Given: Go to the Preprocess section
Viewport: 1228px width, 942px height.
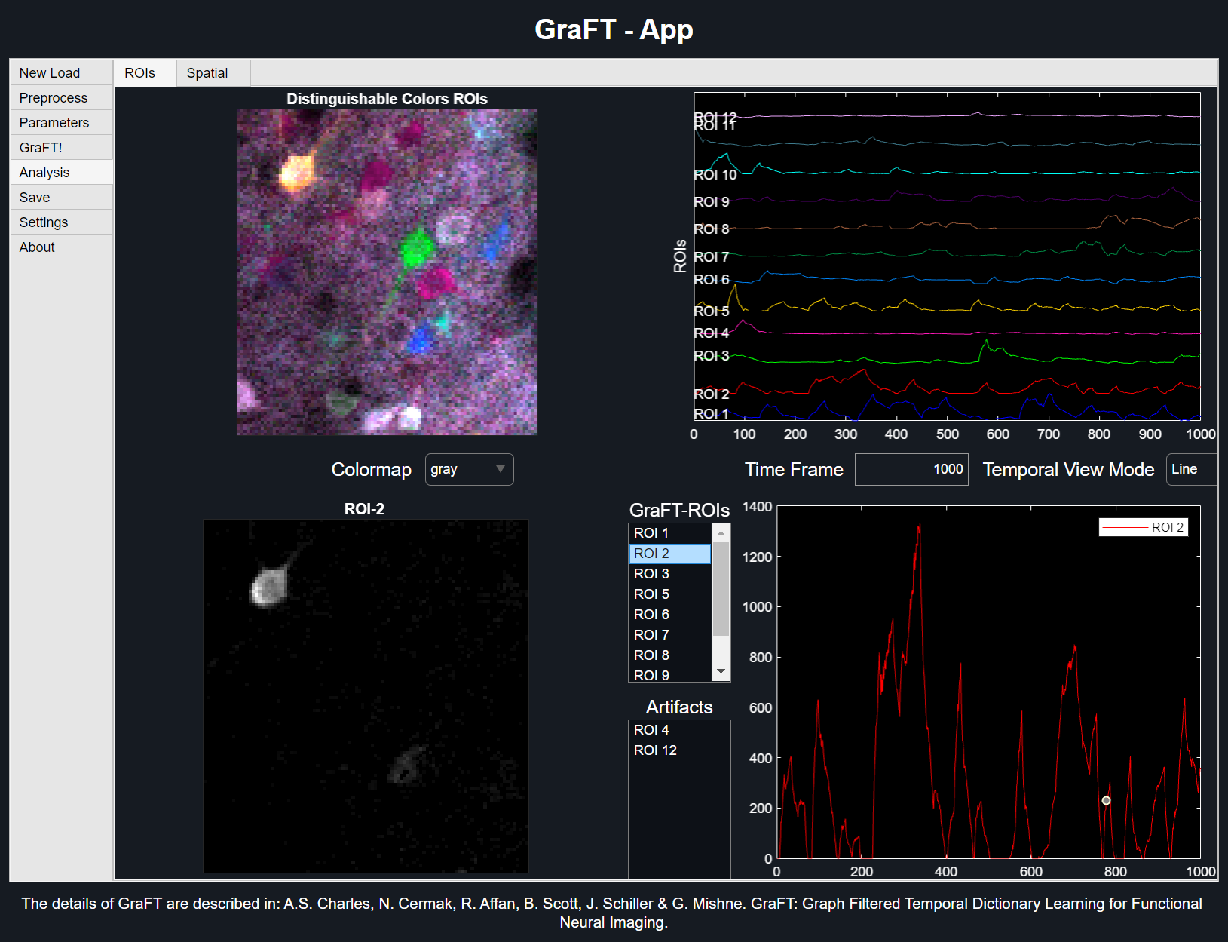Looking at the screenshot, I should point(61,98).
